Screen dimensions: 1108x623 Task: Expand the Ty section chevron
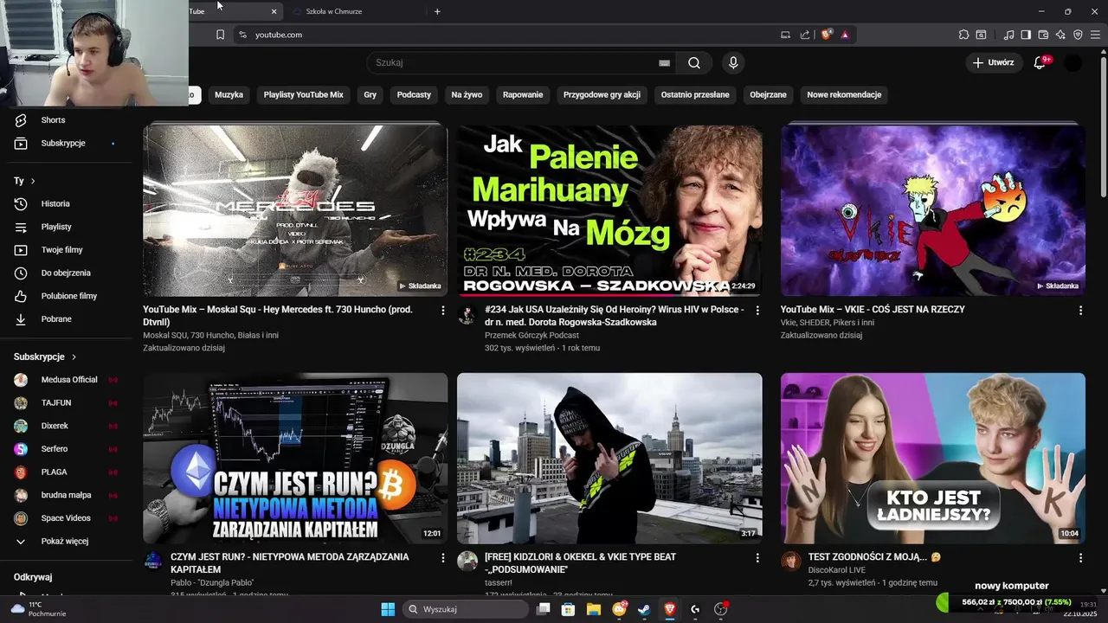(33, 181)
